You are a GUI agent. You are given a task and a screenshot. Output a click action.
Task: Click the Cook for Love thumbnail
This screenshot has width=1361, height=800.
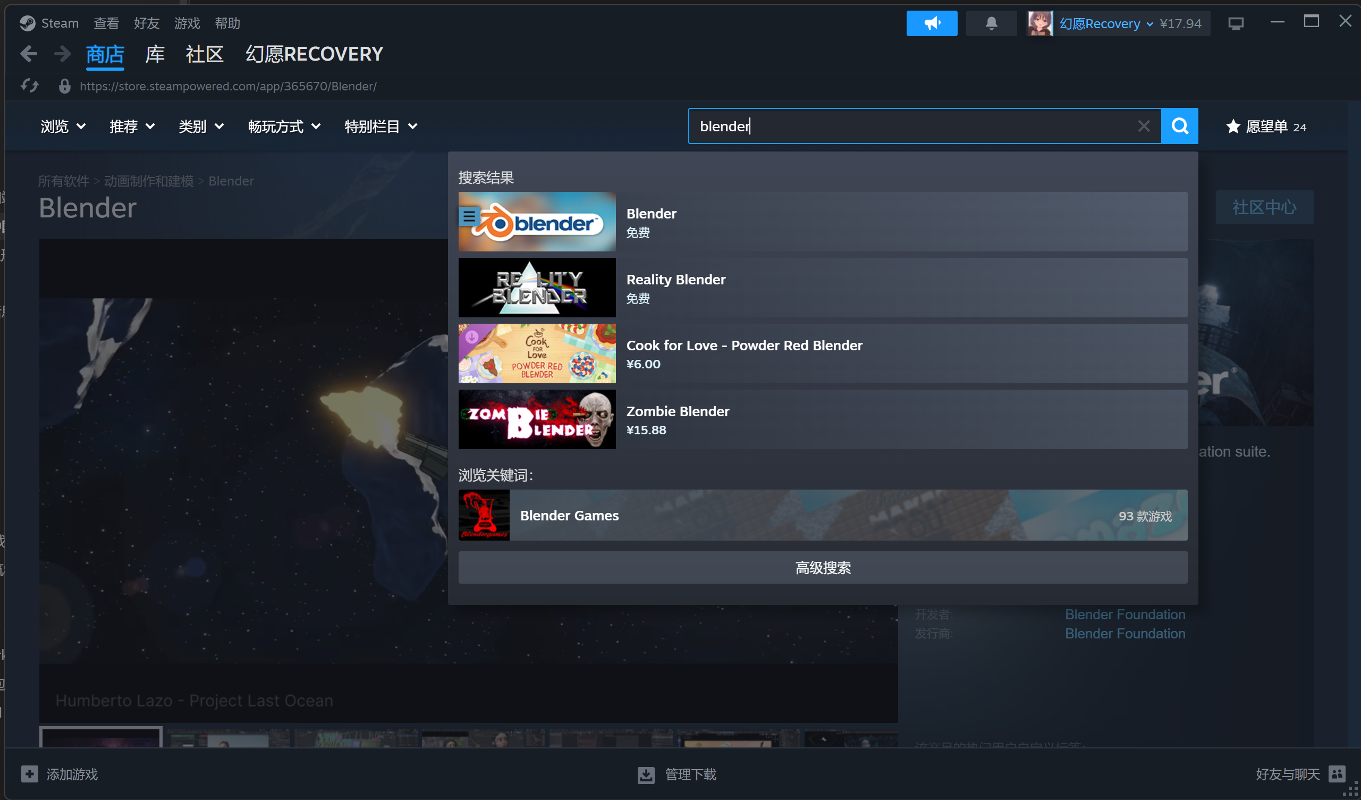pyautogui.click(x=537, y=353)
